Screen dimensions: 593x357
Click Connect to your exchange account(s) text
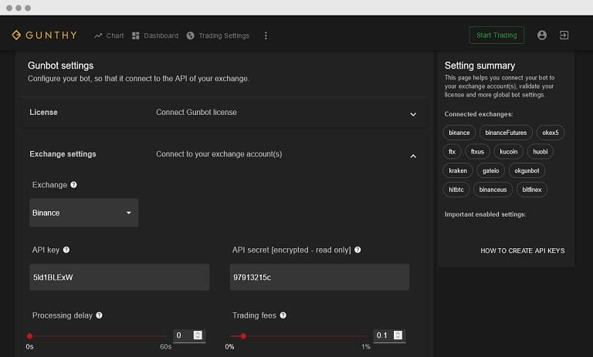tap(219, 154)
